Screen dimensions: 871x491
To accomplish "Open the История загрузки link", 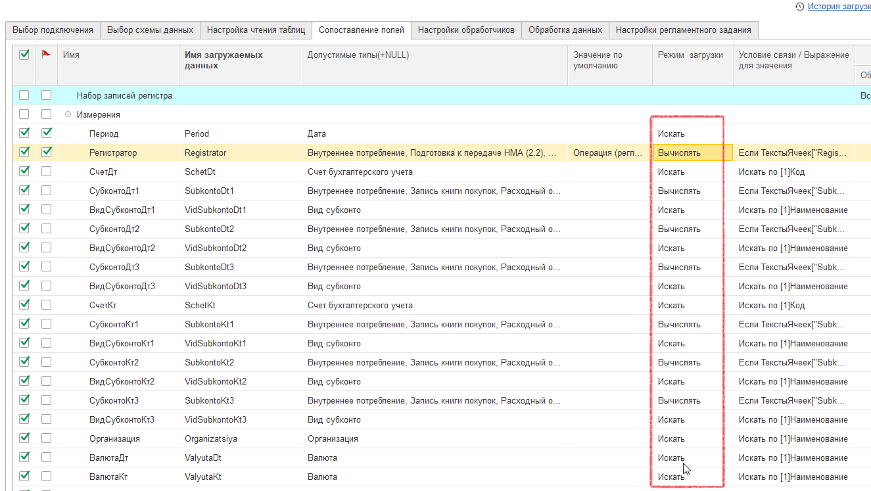I will tap(839, 7).
